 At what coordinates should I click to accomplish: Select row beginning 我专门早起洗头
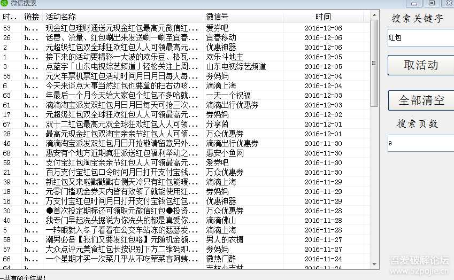186,220
